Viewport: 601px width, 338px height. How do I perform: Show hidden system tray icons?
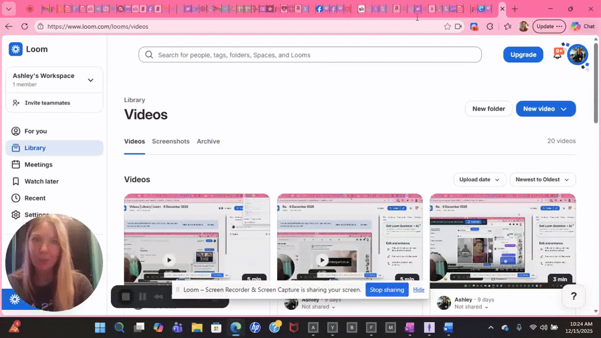click(x=491, y=327)
